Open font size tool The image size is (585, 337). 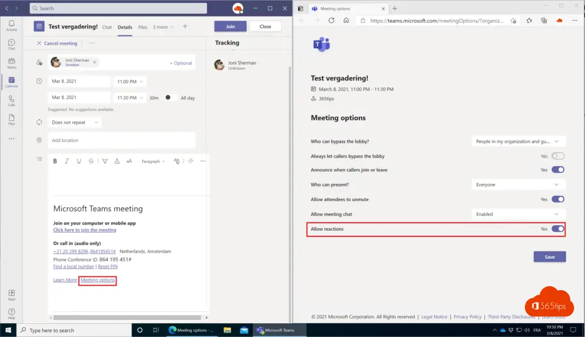click(x=129, y=161)
